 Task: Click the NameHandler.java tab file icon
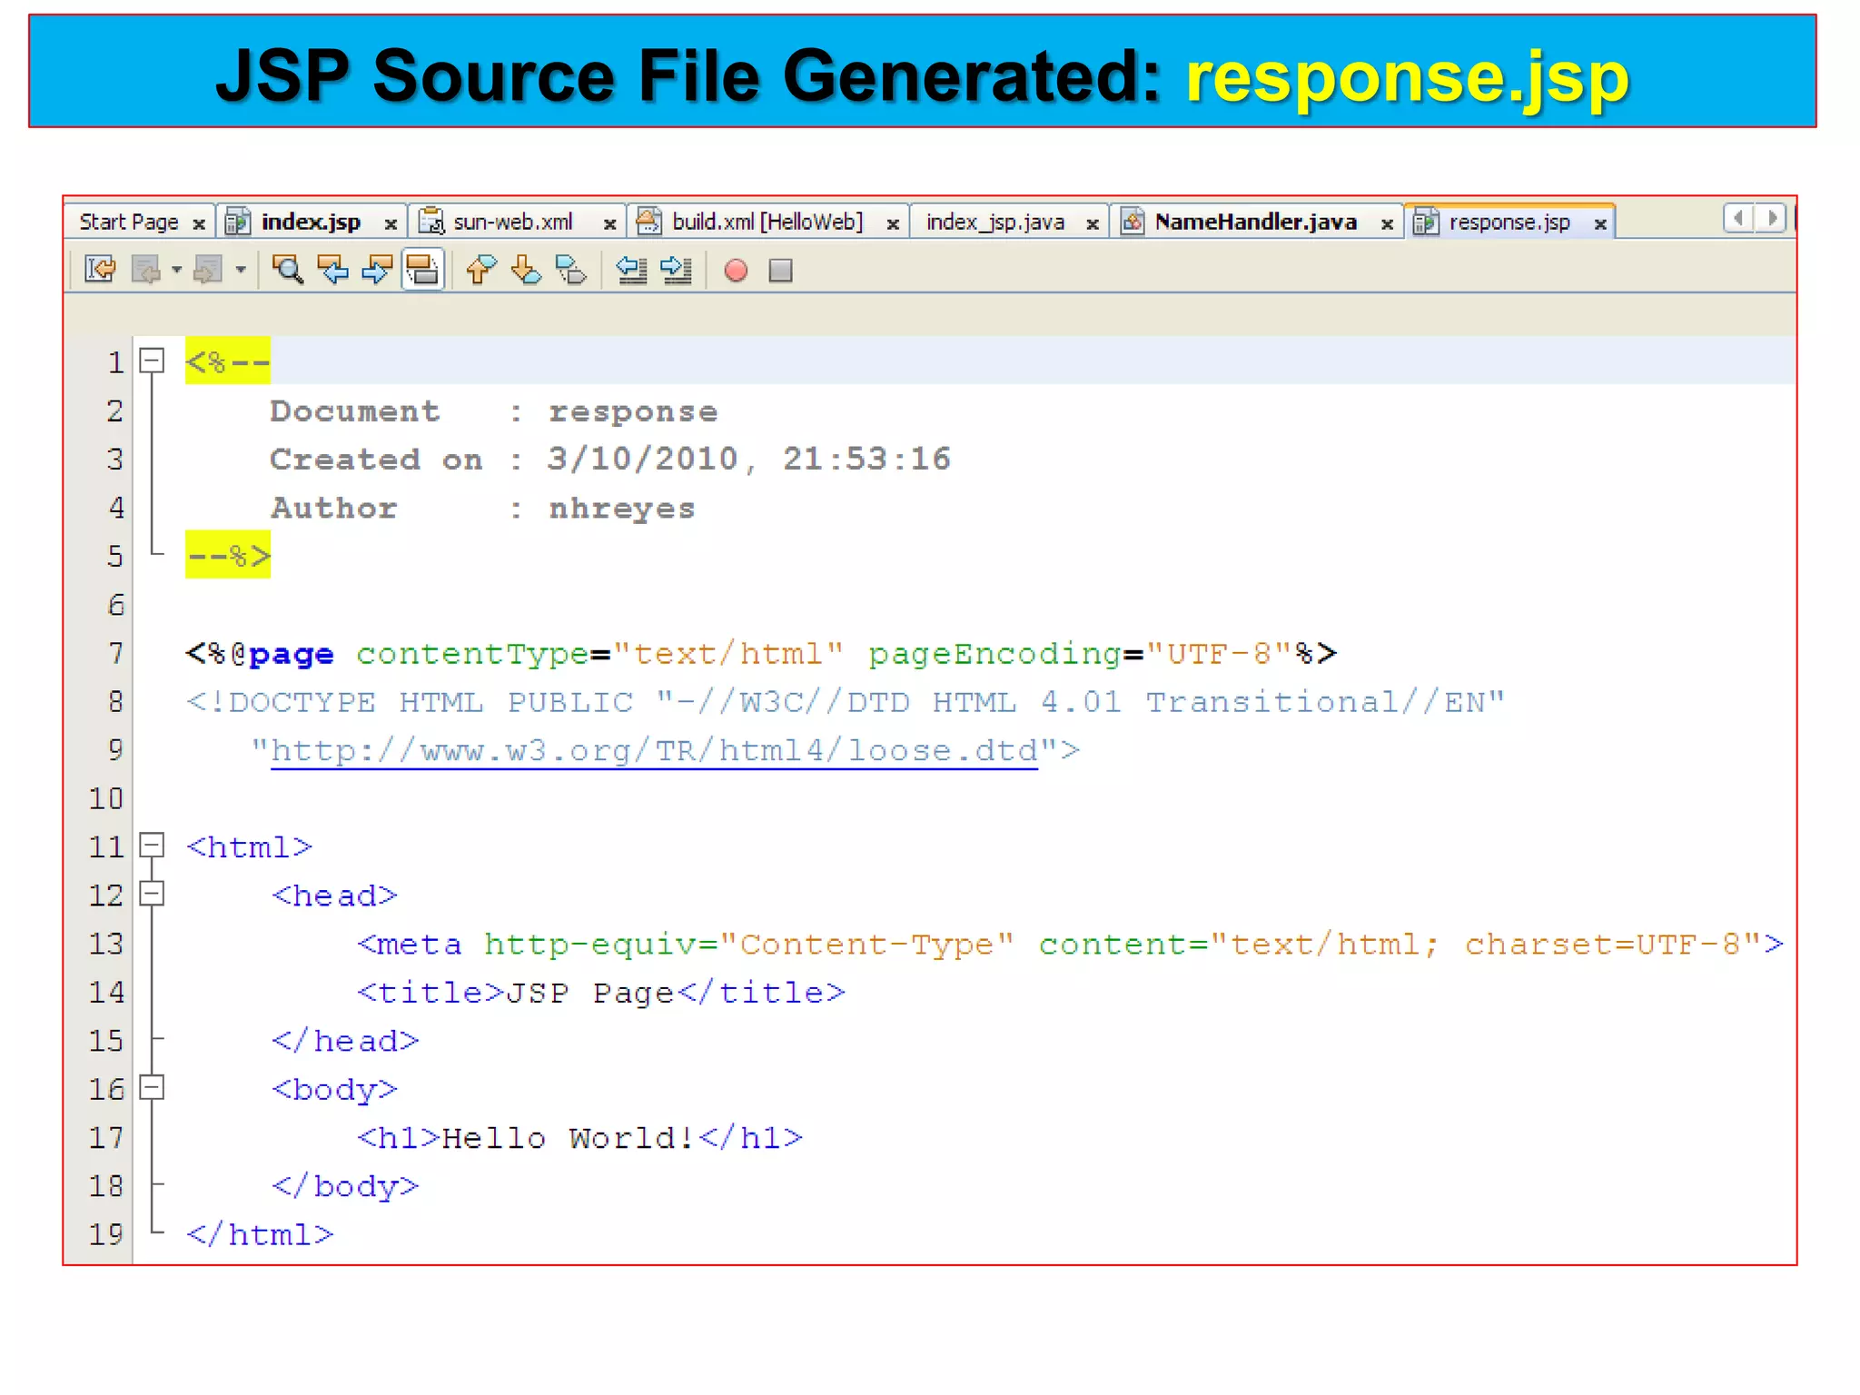[x=1133, y=221]
